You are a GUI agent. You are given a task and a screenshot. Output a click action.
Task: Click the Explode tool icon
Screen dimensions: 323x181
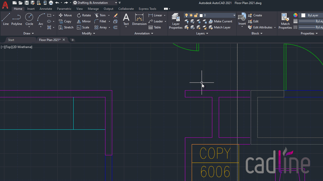(x=116, y=21)
